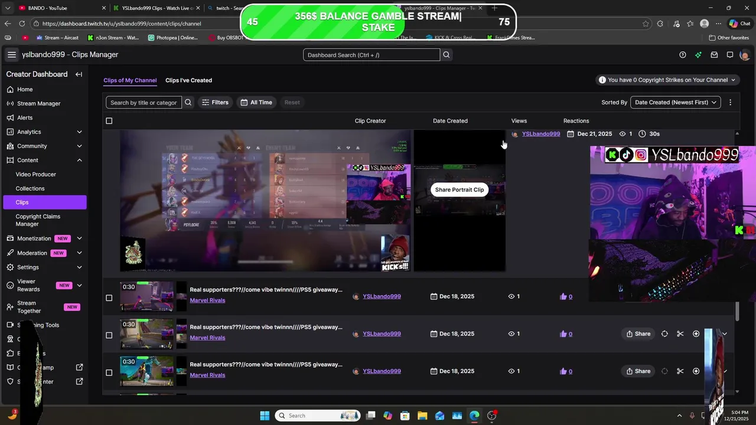756x425 pixels.
Task: Click the star-circle icon on third Dec 18 clip
Action: coord(696,371)
